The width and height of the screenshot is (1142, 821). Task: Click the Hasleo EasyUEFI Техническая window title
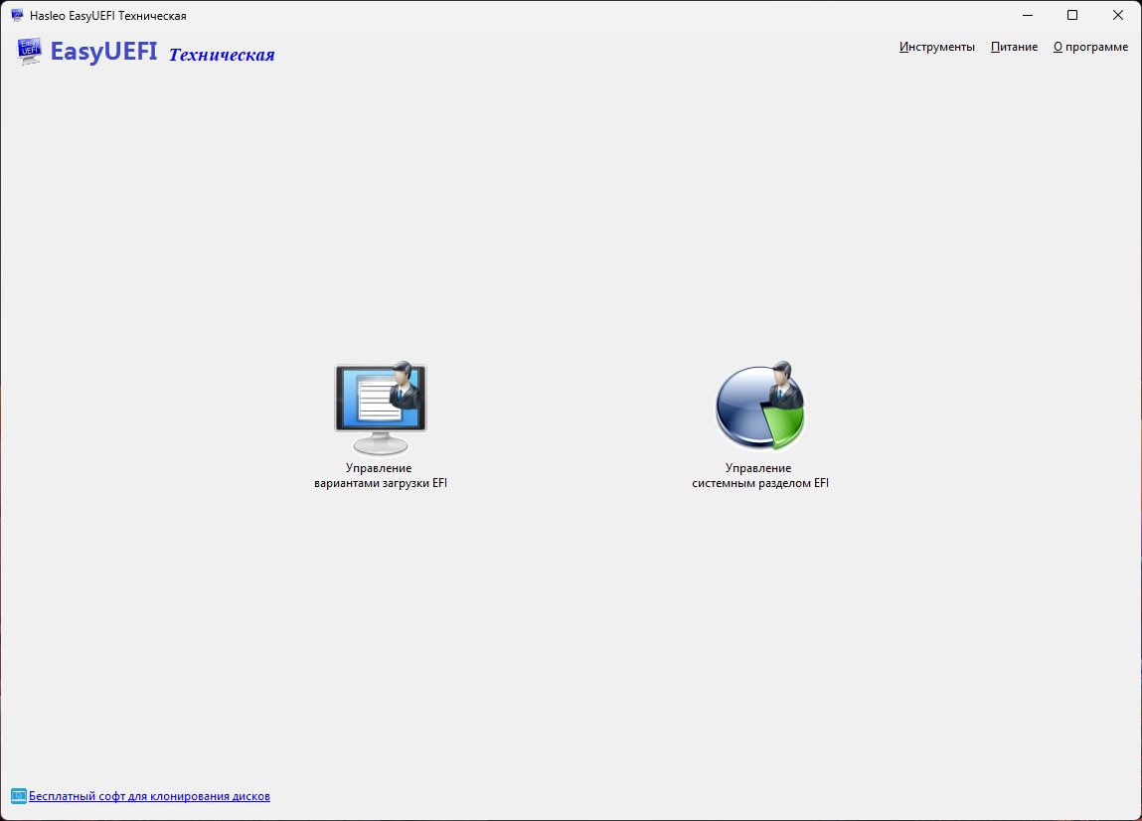(107, 15)
